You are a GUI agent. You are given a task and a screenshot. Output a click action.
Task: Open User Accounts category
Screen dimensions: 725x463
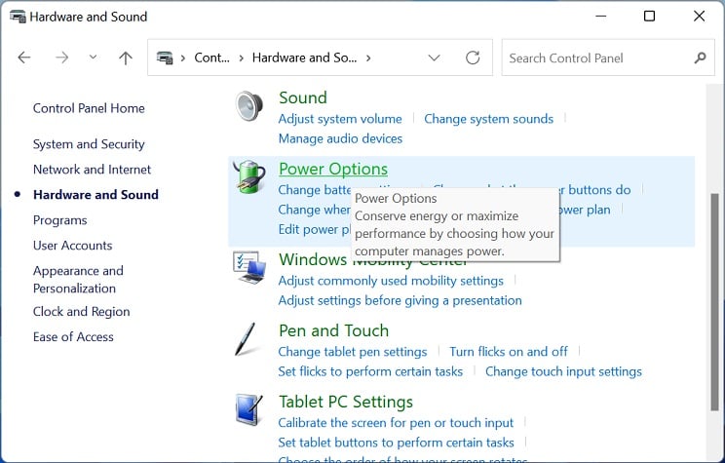click(72, 245)
